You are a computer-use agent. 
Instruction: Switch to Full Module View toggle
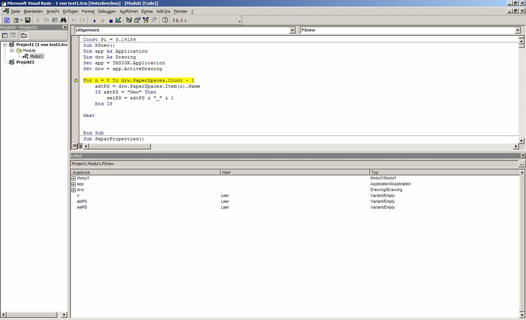coord(80,146)
